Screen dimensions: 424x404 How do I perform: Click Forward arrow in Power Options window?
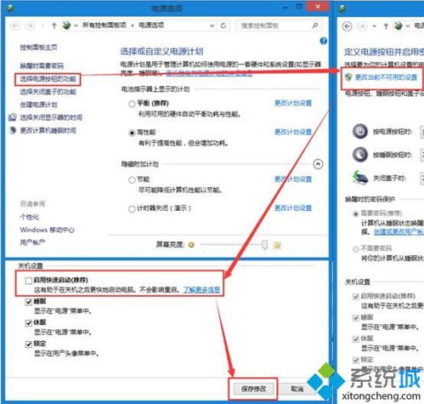point(30,26)
